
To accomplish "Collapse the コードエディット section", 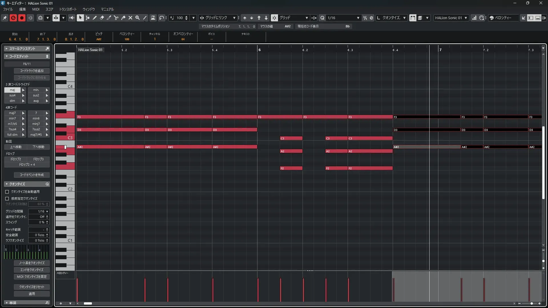I will pyautogui.click(x=7, y=56).
